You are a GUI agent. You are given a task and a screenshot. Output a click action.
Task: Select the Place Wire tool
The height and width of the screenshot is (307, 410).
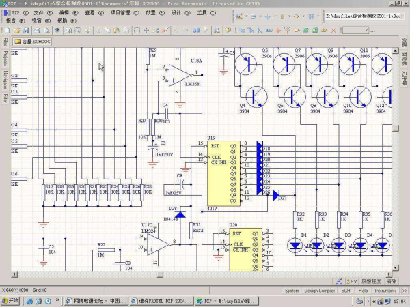point(242,30)
